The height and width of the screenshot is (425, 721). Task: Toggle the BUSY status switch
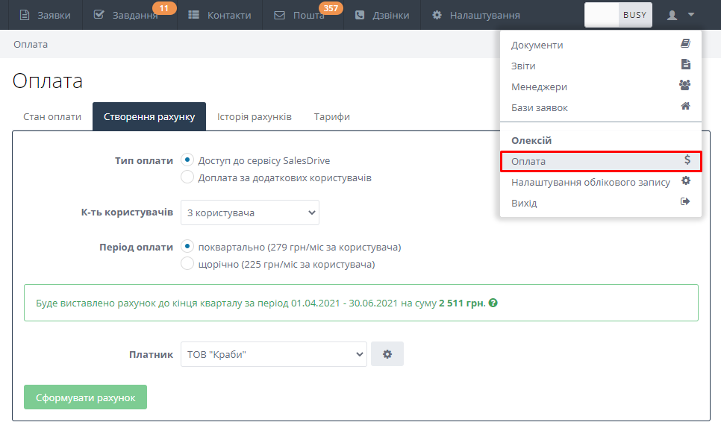tap(618, 15)
